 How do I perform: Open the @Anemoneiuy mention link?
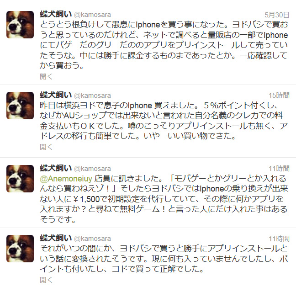click(66, 179)
